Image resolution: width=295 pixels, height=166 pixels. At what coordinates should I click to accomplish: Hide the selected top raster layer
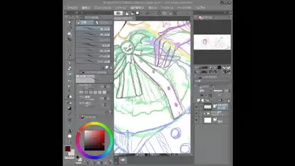[196, 107]
